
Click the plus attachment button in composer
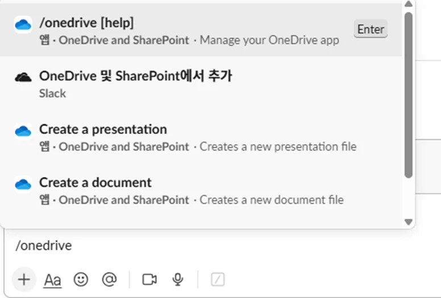tap(24, 279)
